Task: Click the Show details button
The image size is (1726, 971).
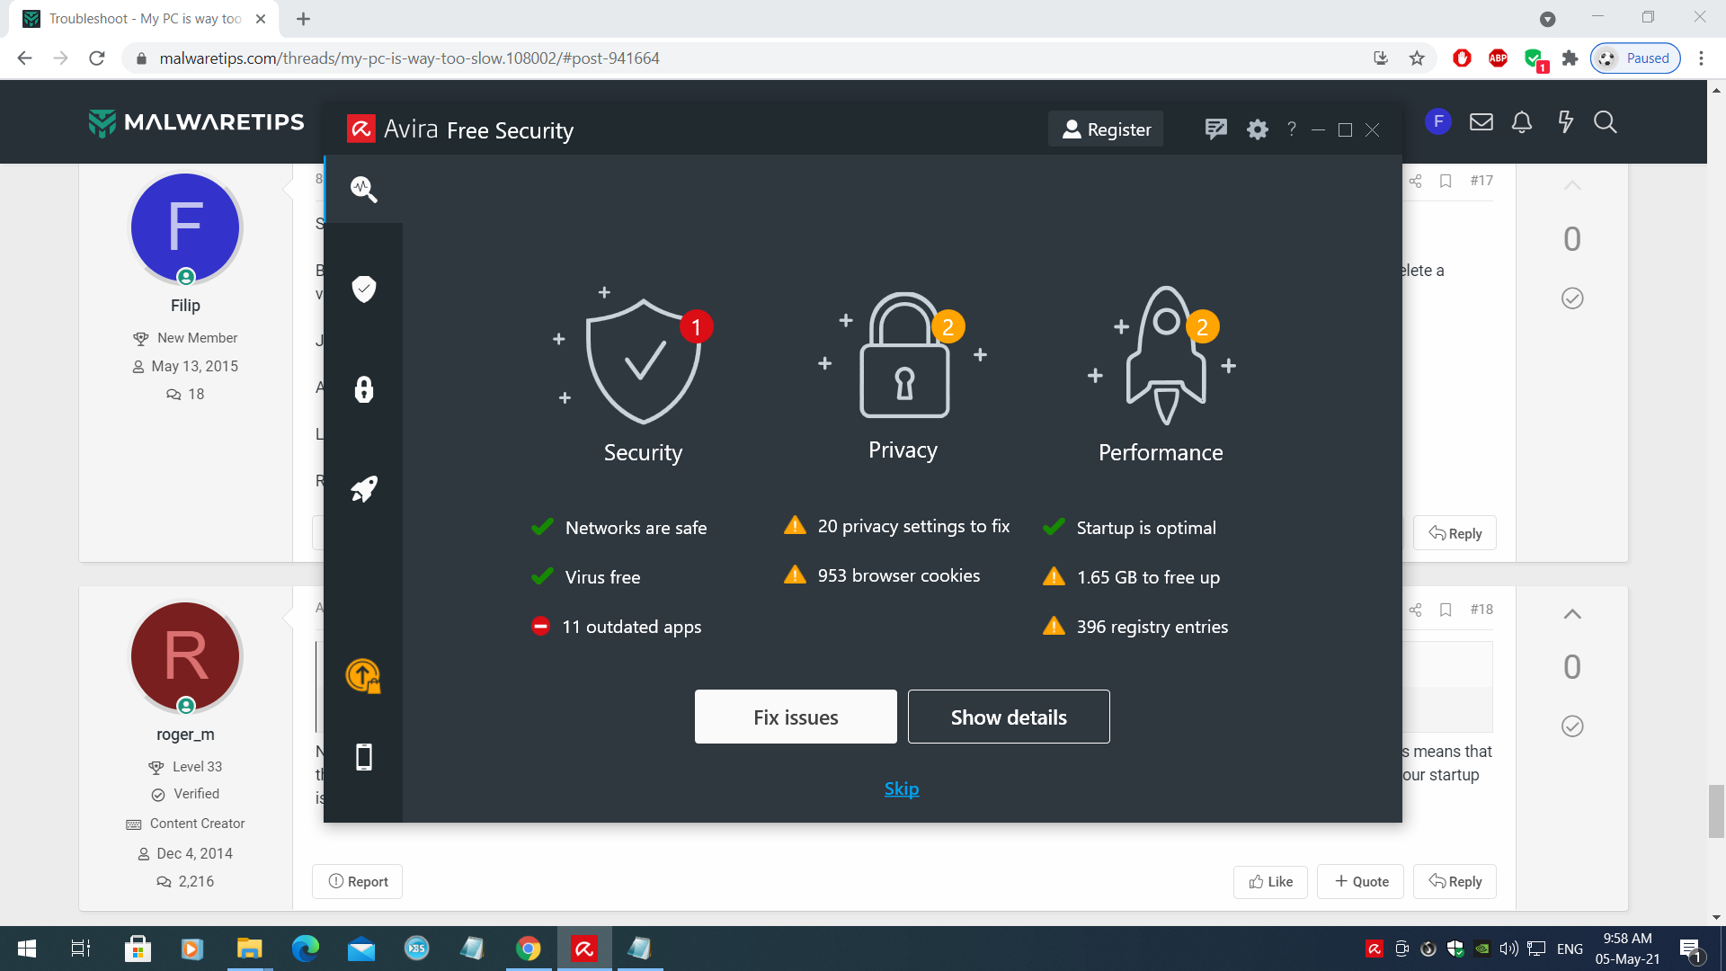Action: (1009, 717)
